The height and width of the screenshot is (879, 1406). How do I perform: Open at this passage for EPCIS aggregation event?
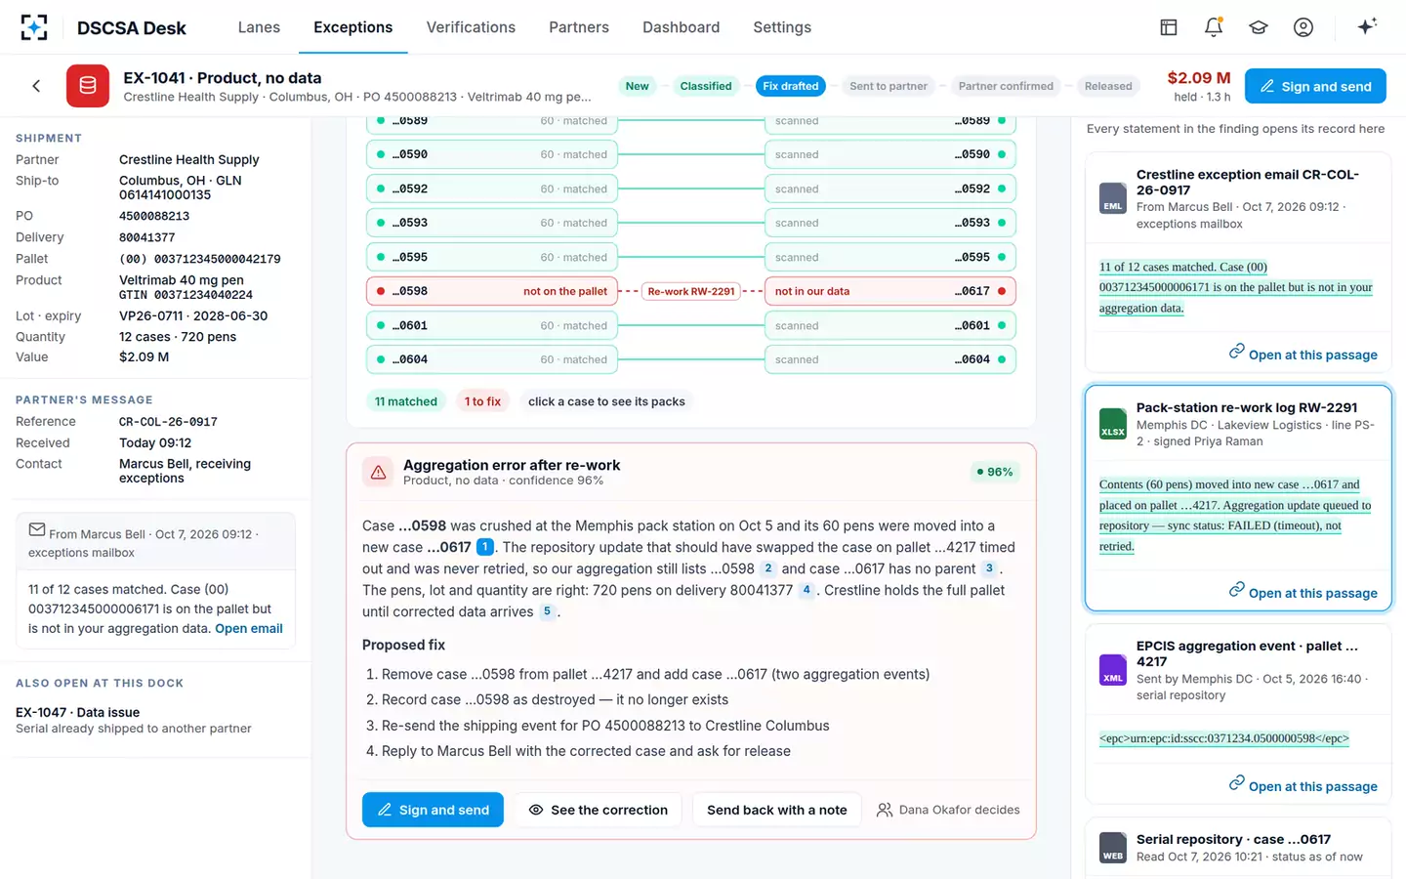coord(1303,785)
